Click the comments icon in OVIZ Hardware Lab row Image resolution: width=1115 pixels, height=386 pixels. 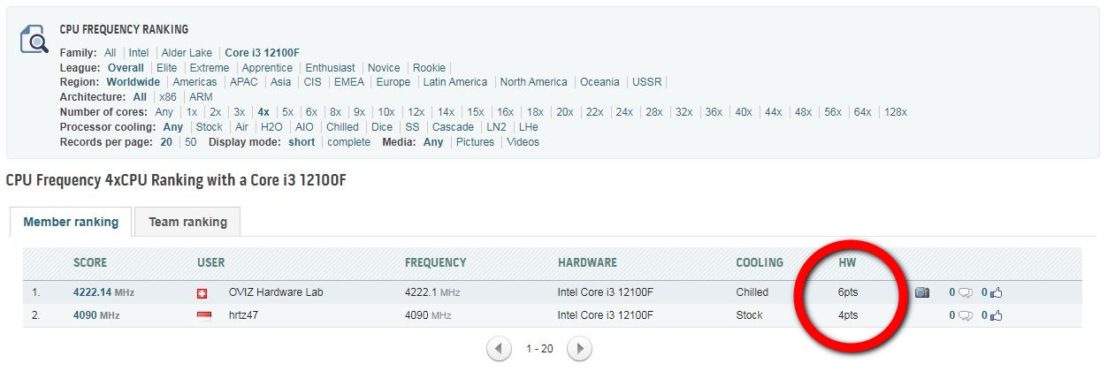click(966, 292)
